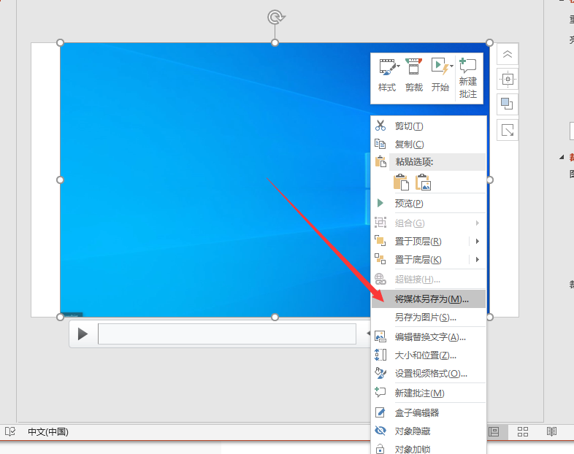The height and width of the screenshot is (454, 574).
Task: Click the video playback progress bar
Action: [227, 334]
